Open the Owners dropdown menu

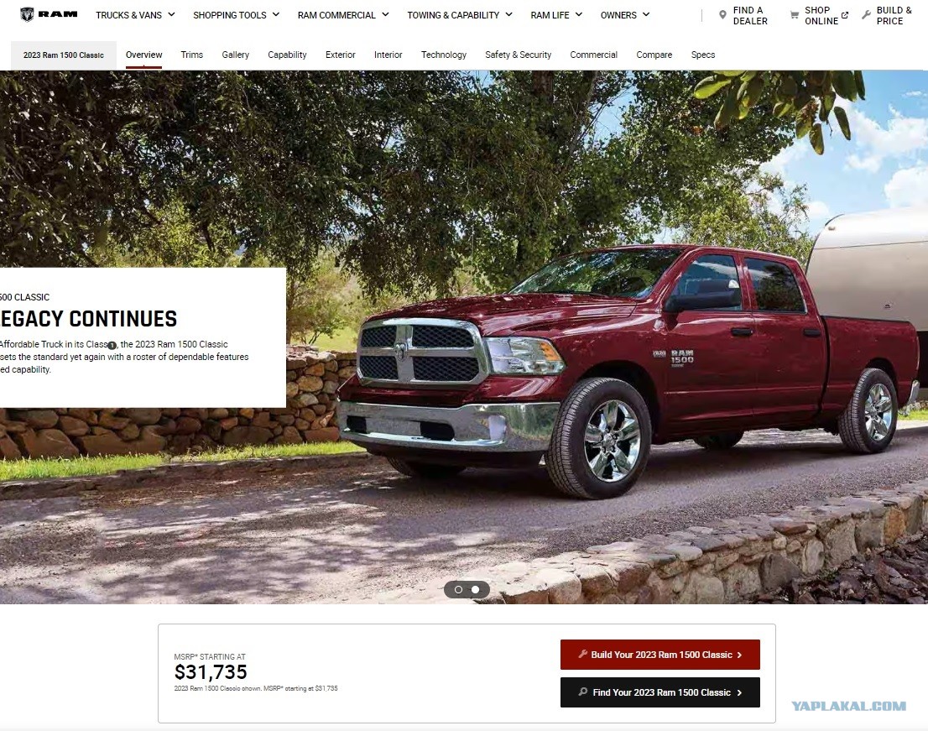[x=625, y=15]
